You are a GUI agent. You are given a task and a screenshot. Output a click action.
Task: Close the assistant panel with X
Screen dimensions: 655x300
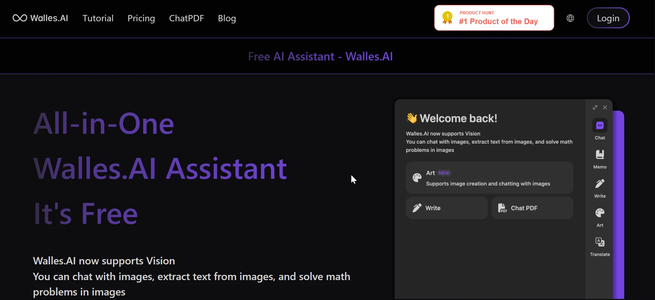[x=605, y=108]
